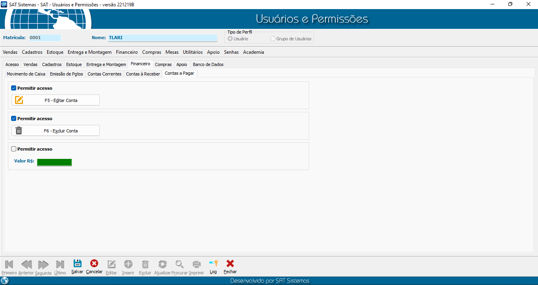This screenshot has height=285, width=538.
Task: Click the F5 - Editar Conta button
Action: pyautogui.click(x=55, y=100)
